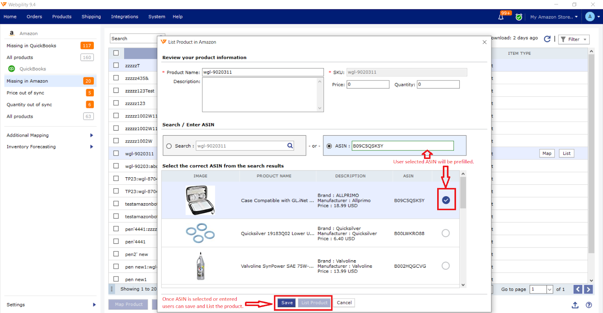Tick the select-all header checkbox
The image size is (603, 313).
pyautogui.click(x=116, y=53)
